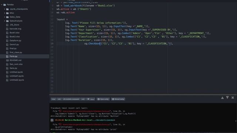
Task: Open barcode.svg in the tree
Action: (x=16, y=29)
